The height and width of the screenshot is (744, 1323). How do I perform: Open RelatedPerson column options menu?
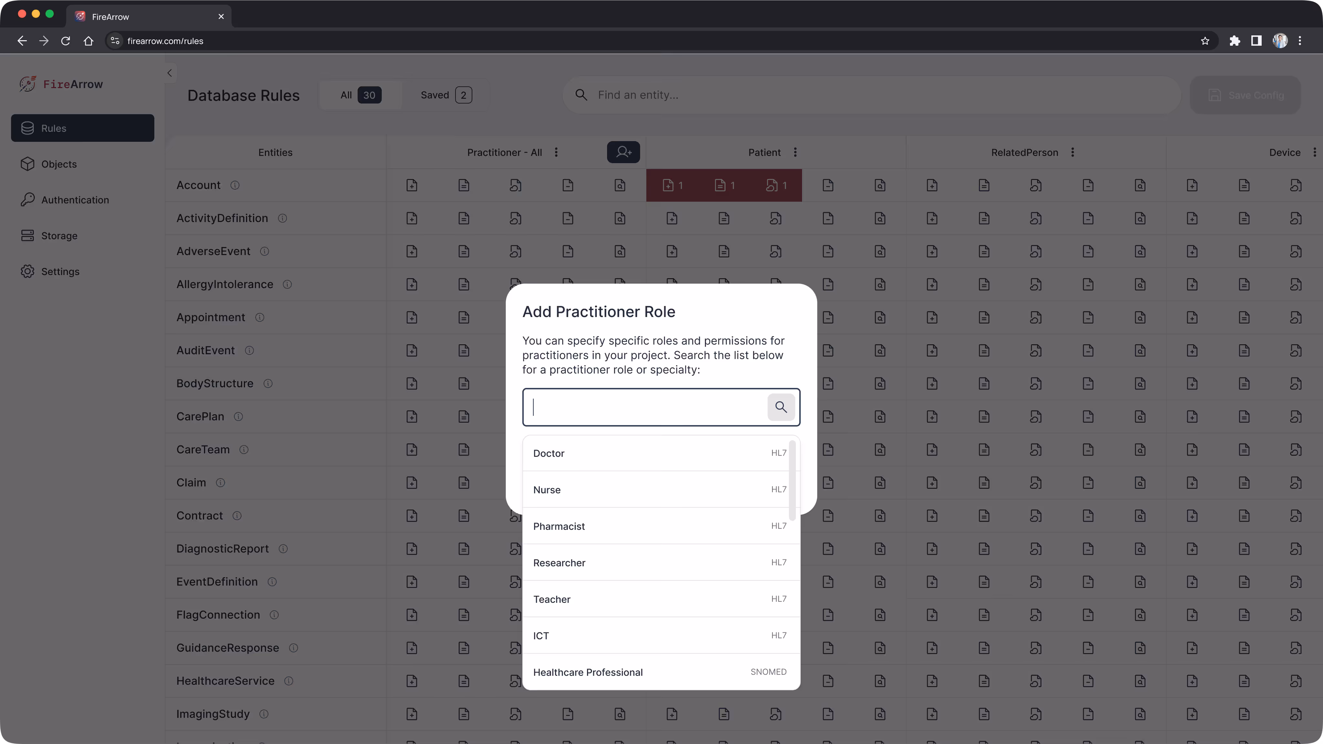tap(1073, 152)
